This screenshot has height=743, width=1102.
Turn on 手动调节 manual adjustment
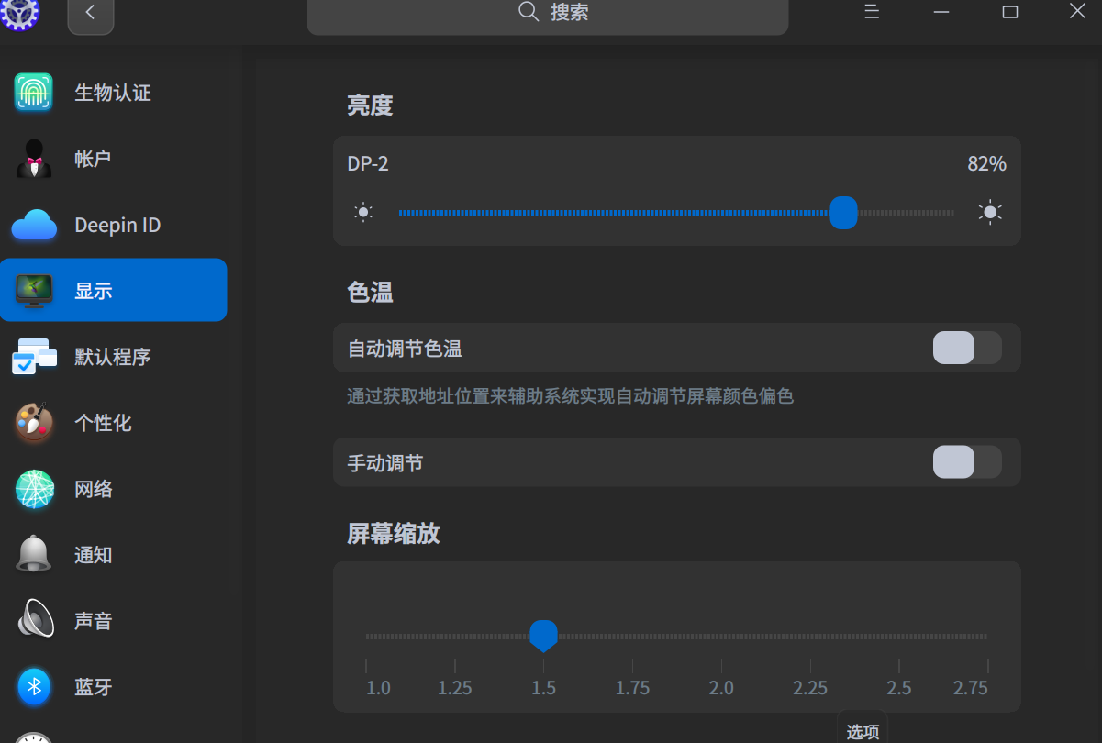click(x=965, y=462)
